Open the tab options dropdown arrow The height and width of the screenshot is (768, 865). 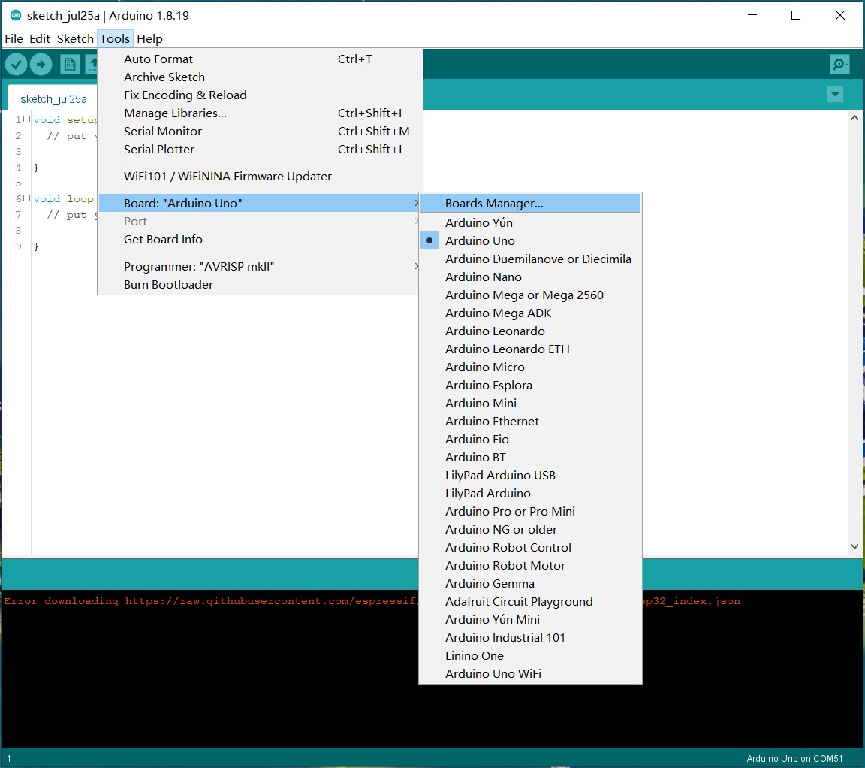[x=835, y=95]
